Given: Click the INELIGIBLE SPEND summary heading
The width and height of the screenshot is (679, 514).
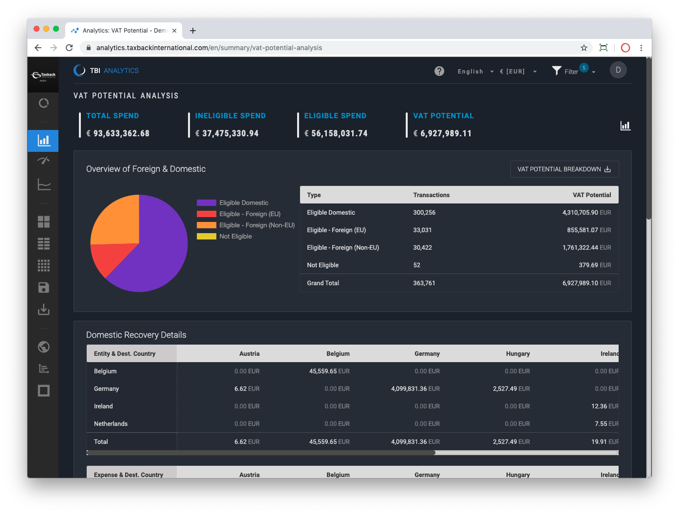Looking at the screenshot, I should [x=230, y=116].
